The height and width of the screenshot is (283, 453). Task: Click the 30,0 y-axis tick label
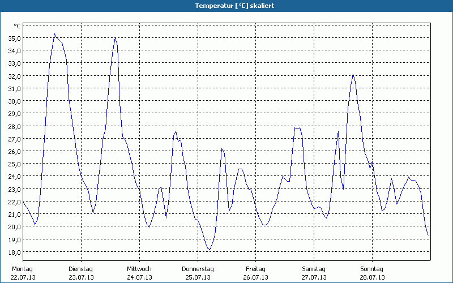point(14,101)
